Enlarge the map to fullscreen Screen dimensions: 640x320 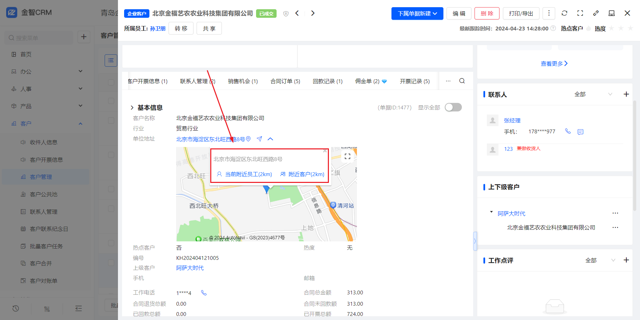tap(348, 157)
